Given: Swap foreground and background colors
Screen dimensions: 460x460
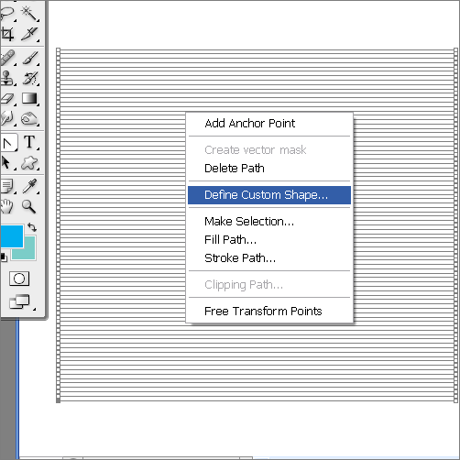Looking at the screenshot, I should click(x=32, y=227).
